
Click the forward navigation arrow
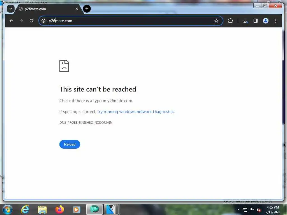point(21,21)
